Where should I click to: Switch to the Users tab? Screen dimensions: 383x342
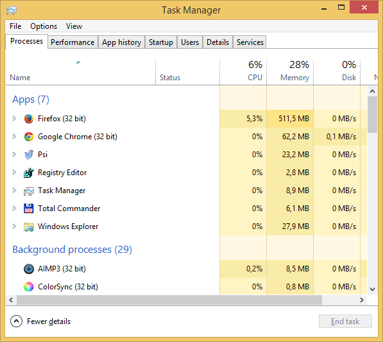[x=190, y=42]
